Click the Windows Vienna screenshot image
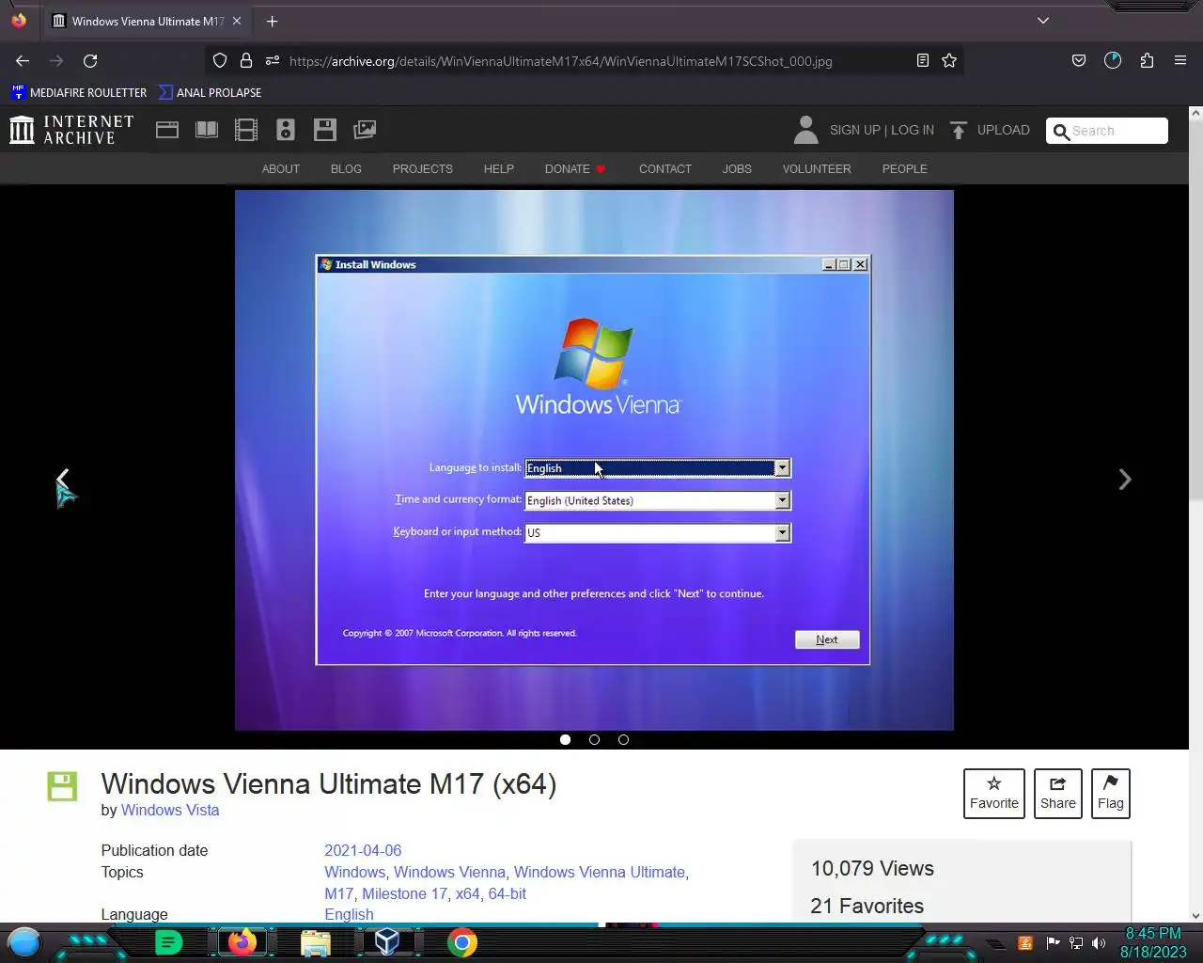The width and height of the screenshot is (1203, 963). (594, 460)
